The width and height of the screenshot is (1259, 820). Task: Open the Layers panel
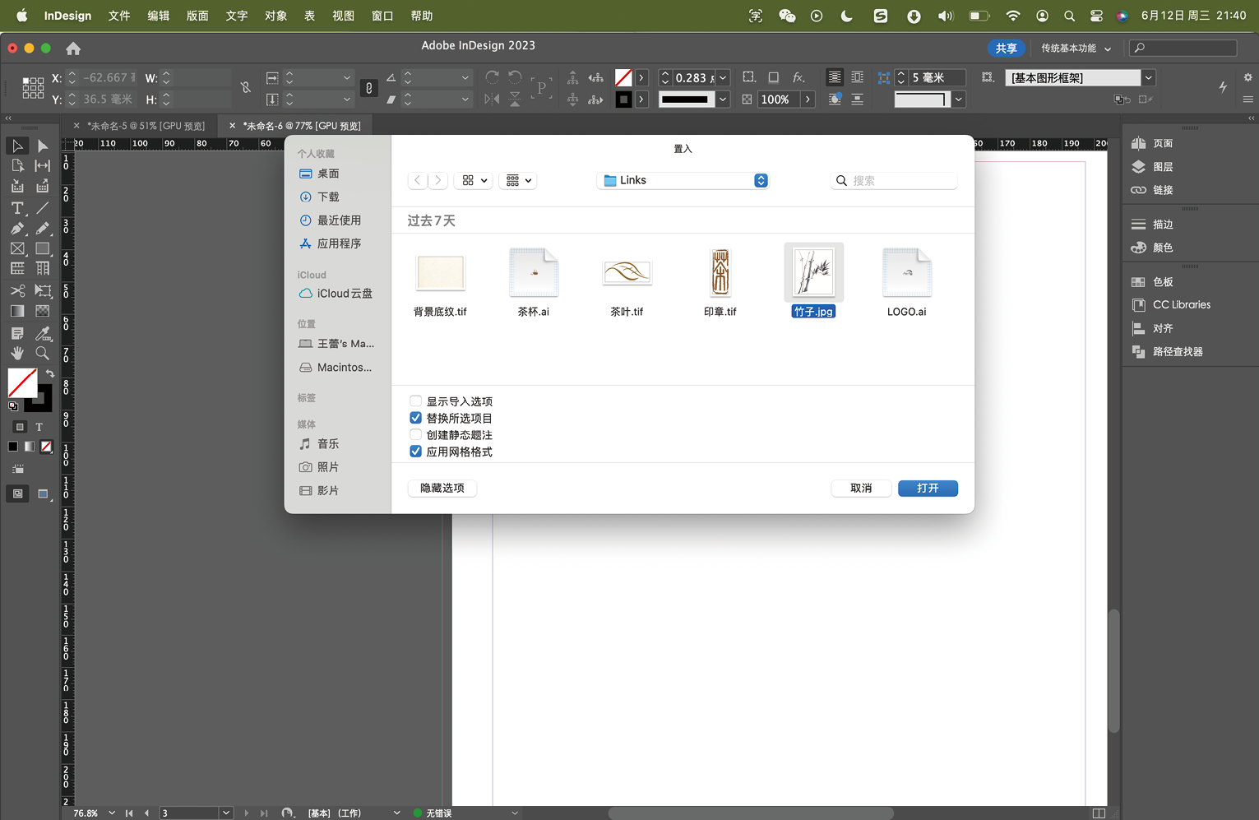1162,167
